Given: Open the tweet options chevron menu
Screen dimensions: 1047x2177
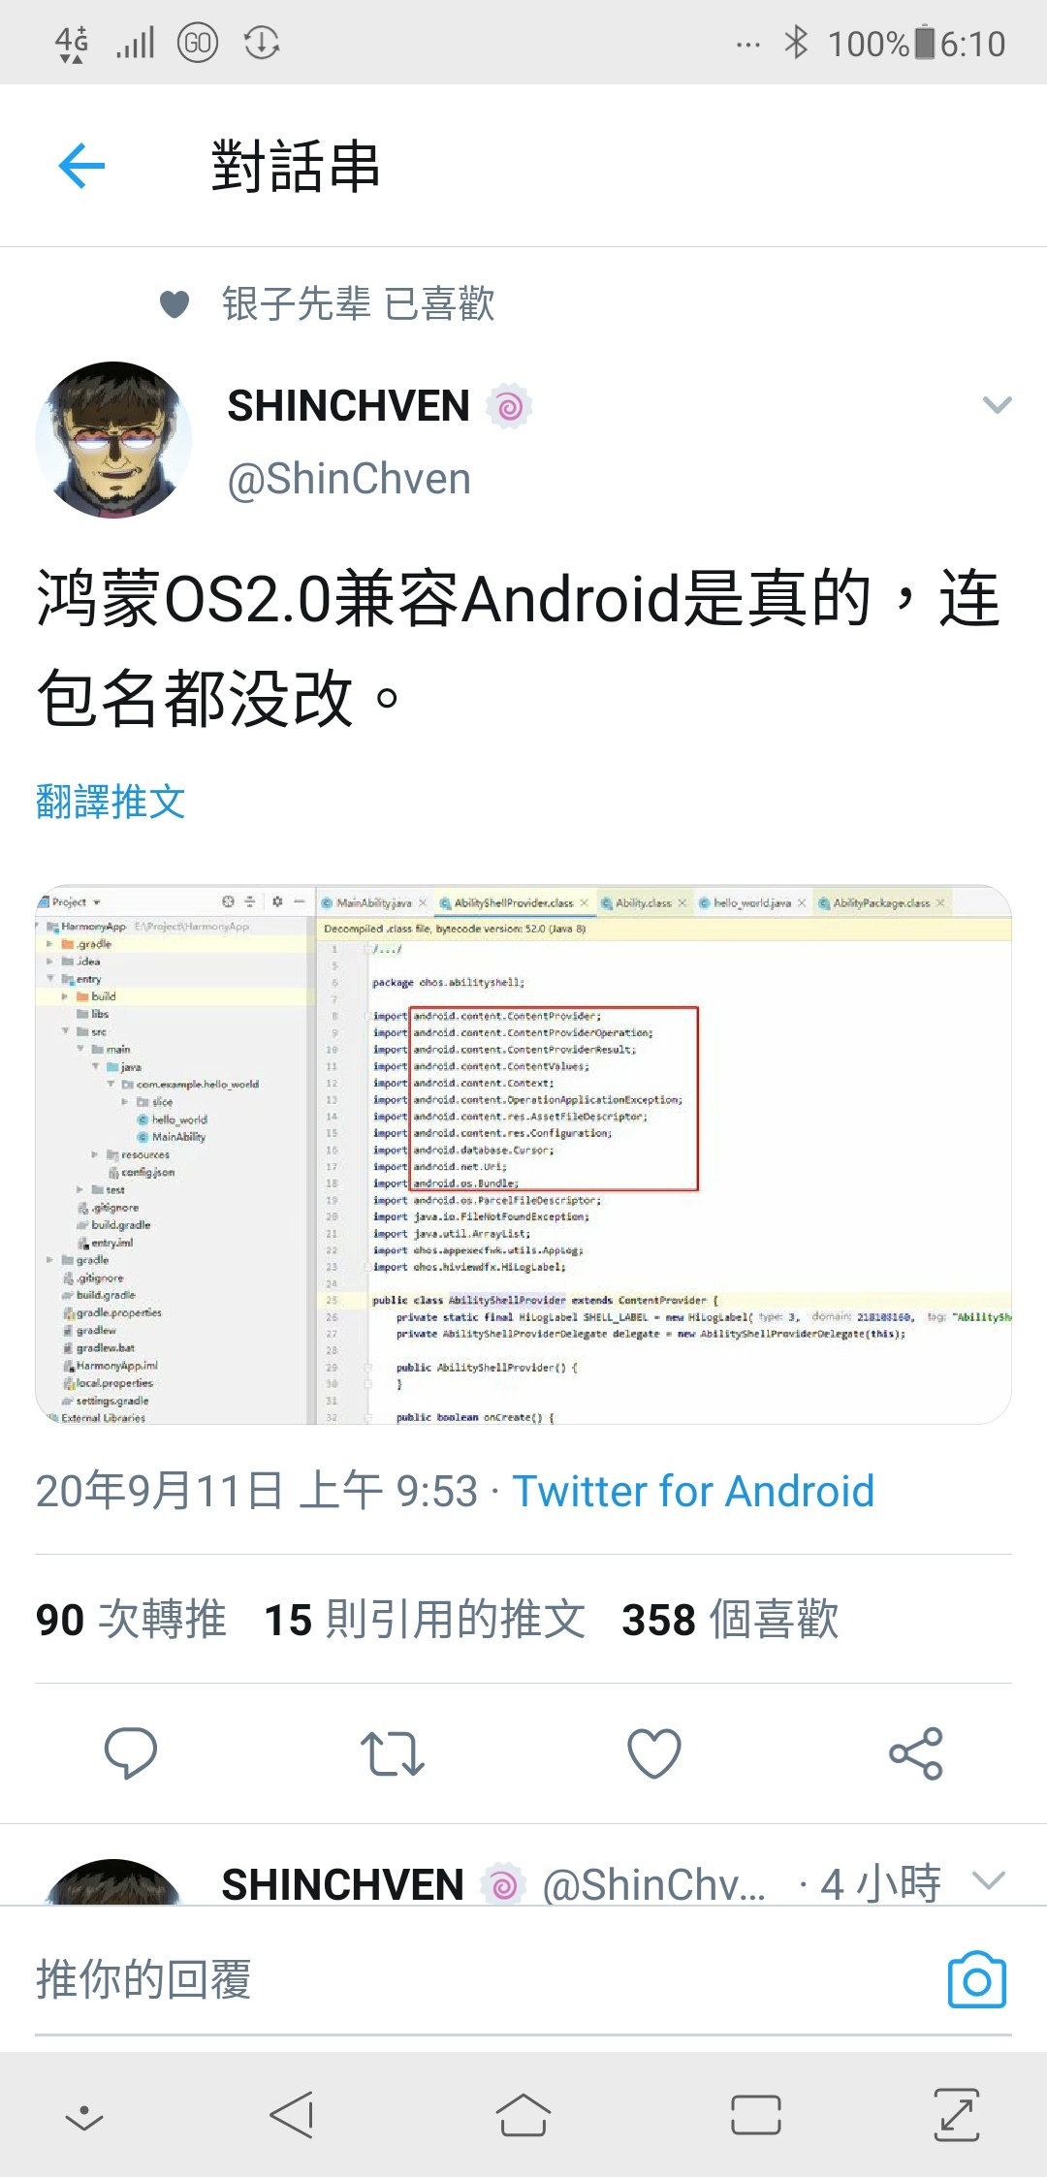Looking at the screenshot, I should pyautogui.click(x=997, y=404).
